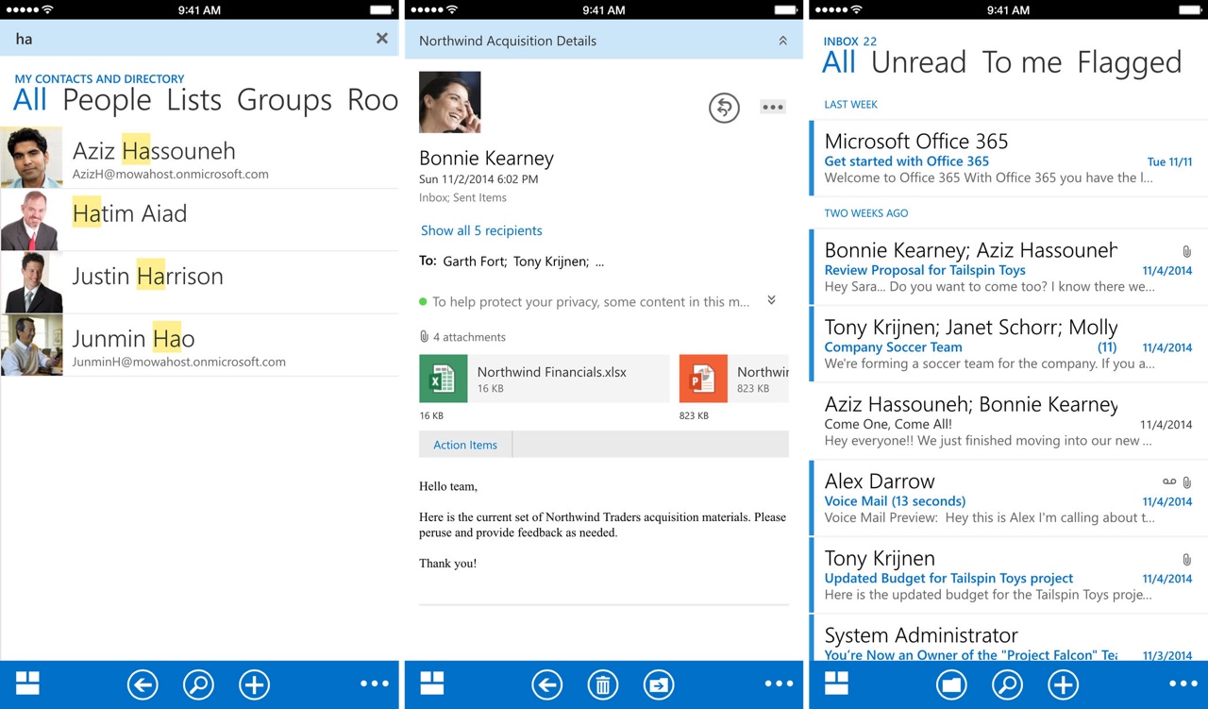Delete message with trash icon
The width and height of the screenshot is (1208, 709).
pyautogui.click(x=603, y=684)
